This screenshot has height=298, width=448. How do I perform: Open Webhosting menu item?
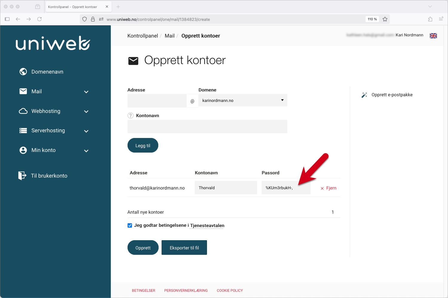tap(46, 111)
